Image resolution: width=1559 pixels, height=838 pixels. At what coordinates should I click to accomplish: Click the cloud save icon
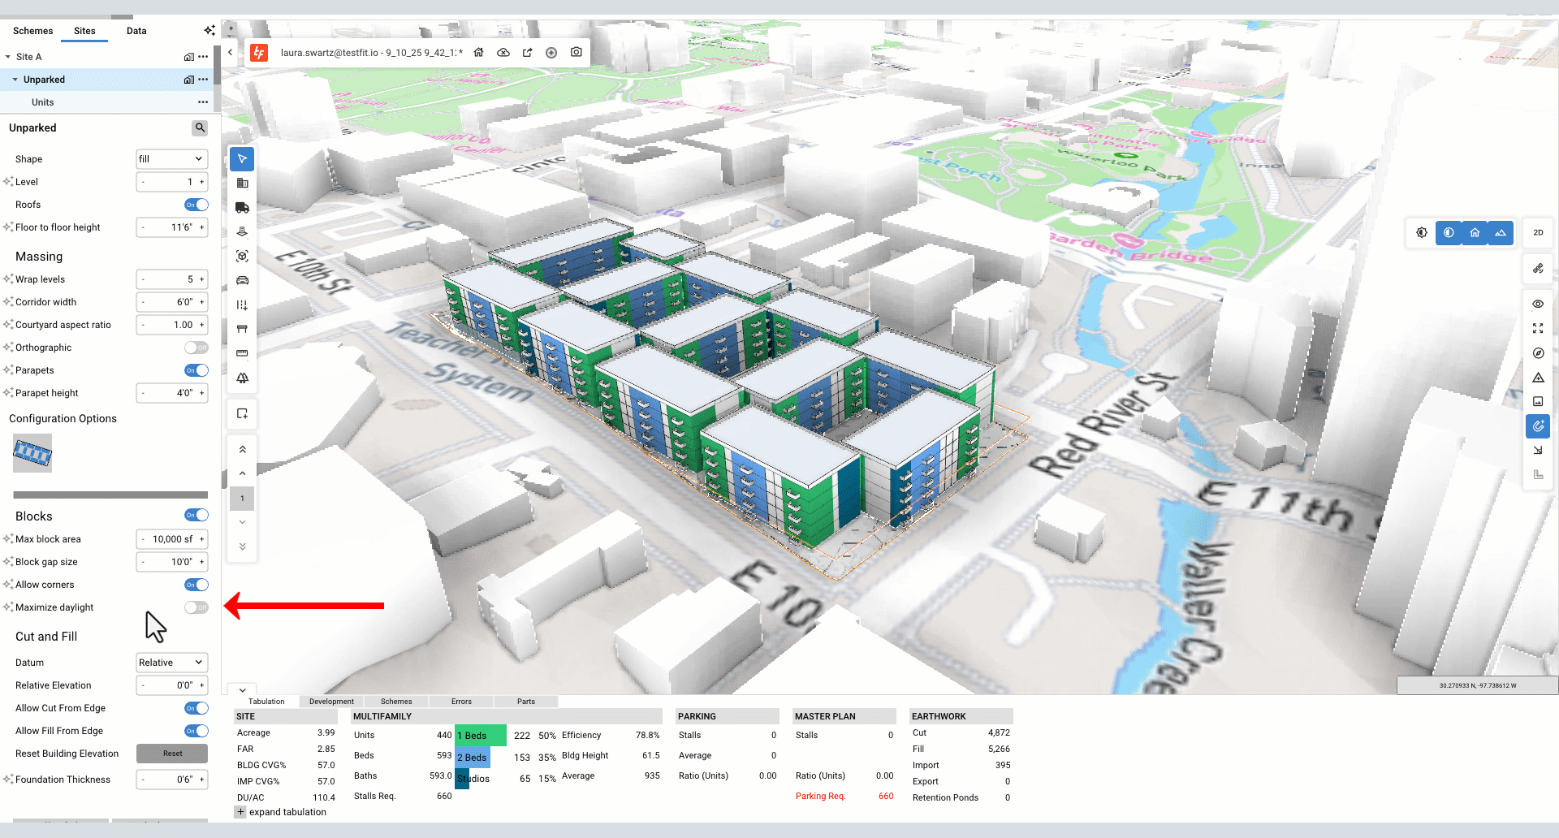coord(503,52)
